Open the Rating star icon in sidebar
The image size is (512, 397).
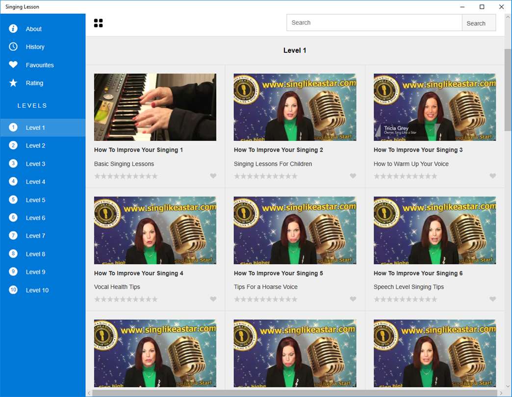pos(13,83)
